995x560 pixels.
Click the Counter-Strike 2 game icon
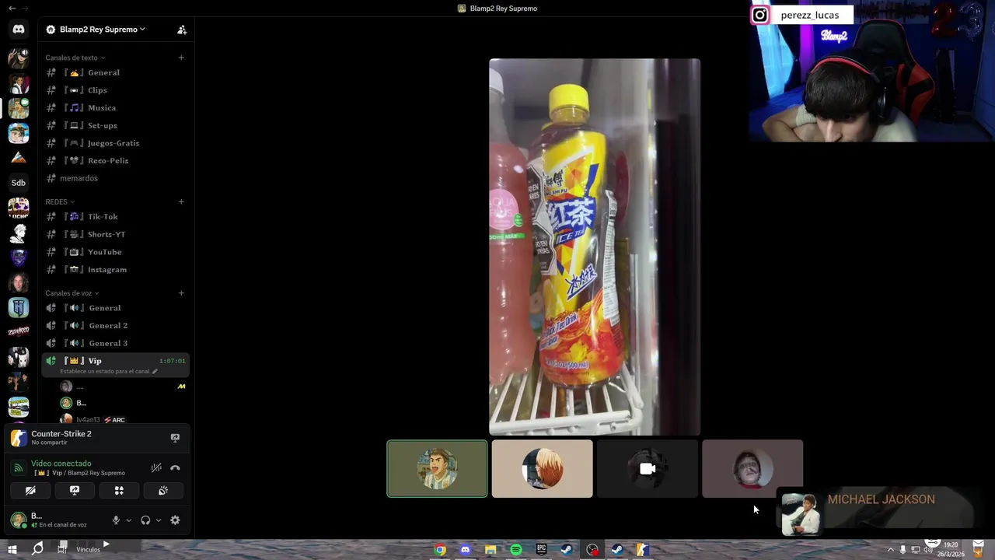pyautogui.click(x=19, y=438)
